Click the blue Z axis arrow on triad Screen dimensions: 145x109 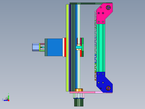point(6,100)
